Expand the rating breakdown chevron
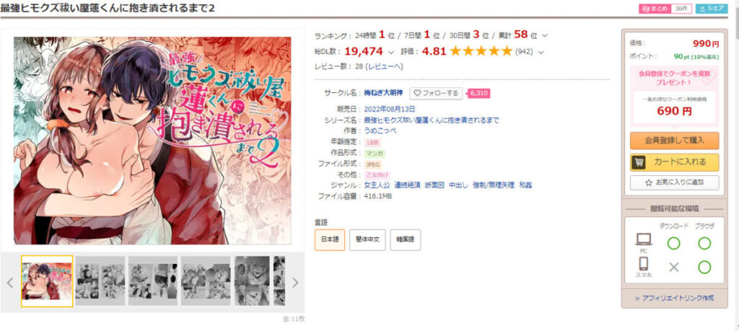Screen dimensions: 739x331 [x=541, y=52]
